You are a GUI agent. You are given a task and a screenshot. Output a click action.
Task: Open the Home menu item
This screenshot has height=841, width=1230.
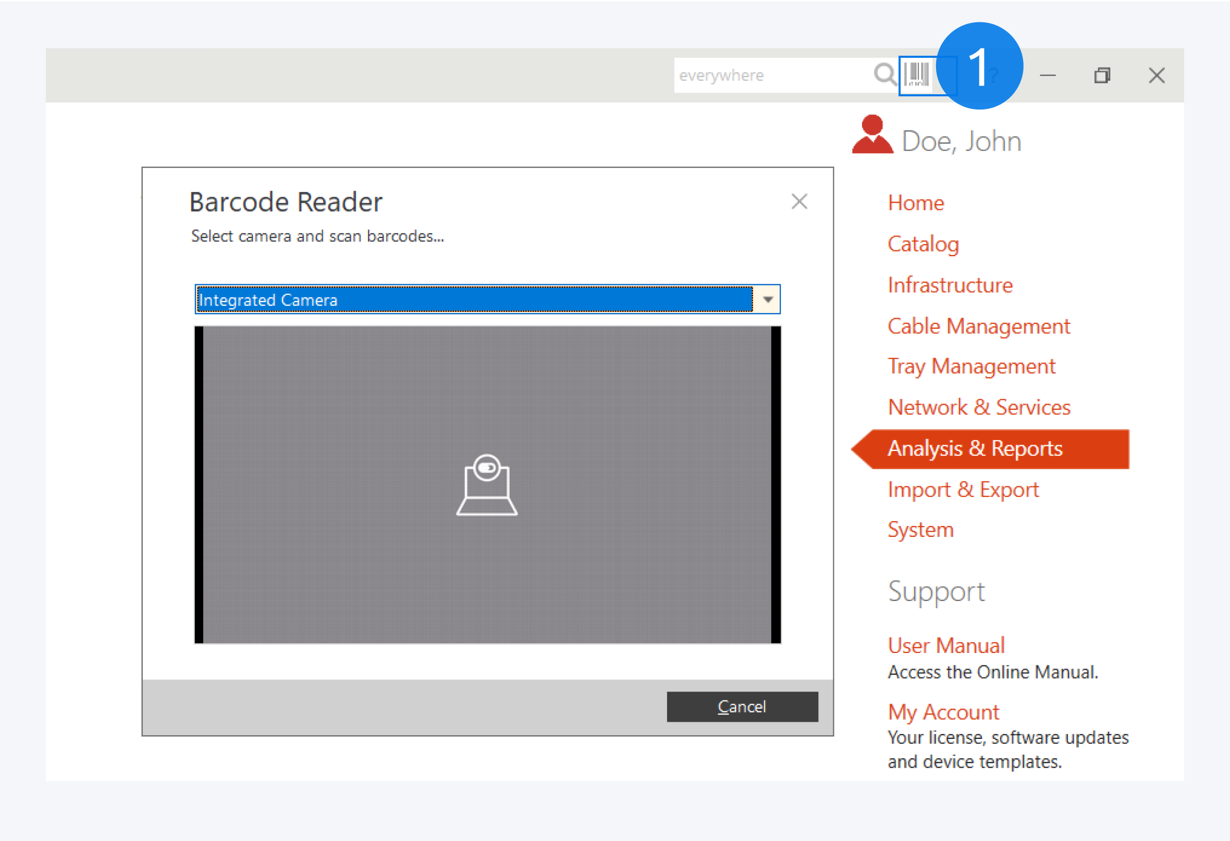point(916,203)
